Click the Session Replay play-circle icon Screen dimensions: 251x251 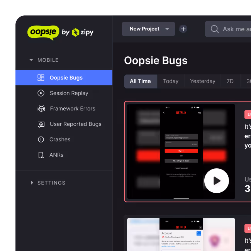[x=41, y=93]
